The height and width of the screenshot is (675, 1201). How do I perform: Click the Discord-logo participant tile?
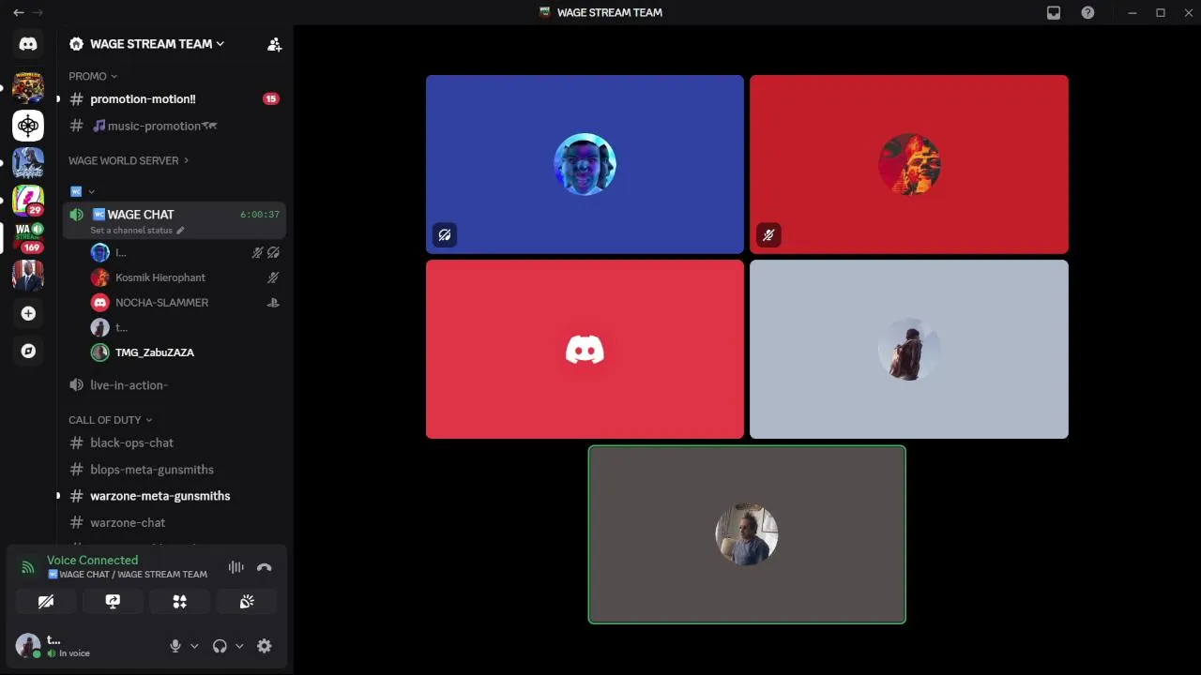tap(585, 349)
